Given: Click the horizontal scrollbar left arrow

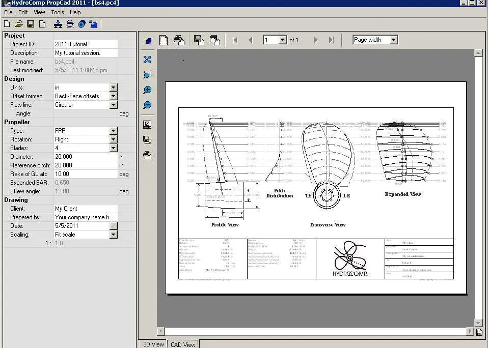Looking at the screenshot, I should (x=160, y=331).
